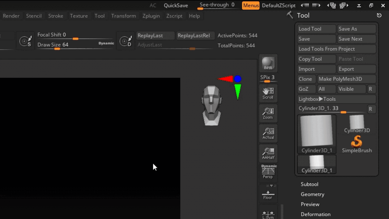
Task: Open the Zplugin menu
Action: (x=151, y=16)
